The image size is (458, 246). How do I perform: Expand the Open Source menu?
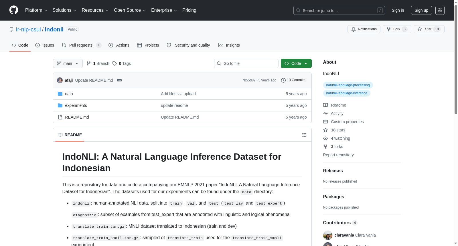point(130,10)
